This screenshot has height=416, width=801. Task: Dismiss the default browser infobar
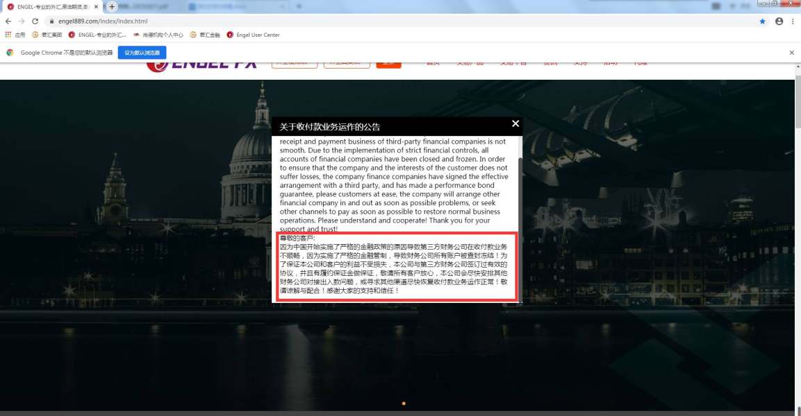(792, 53)
